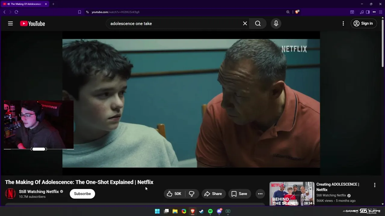
Task: Open options for Creating ADOLESCENCE suggestion
Action: pyautogui.click(x=374, y=185)
